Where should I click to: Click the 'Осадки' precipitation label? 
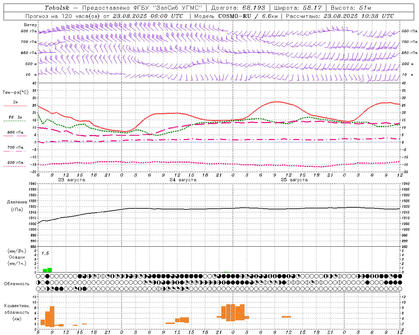click(17, 257)
